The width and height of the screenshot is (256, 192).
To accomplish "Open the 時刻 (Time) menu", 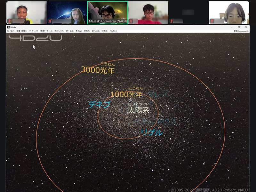I will tap(87, 31).
